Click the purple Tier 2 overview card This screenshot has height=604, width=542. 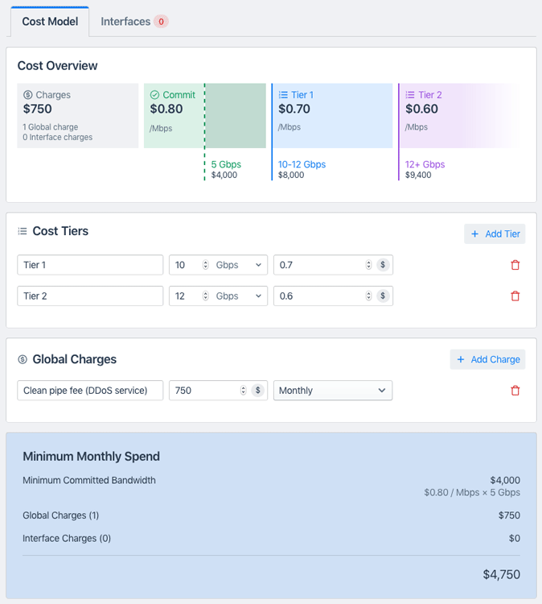[458, 115]
